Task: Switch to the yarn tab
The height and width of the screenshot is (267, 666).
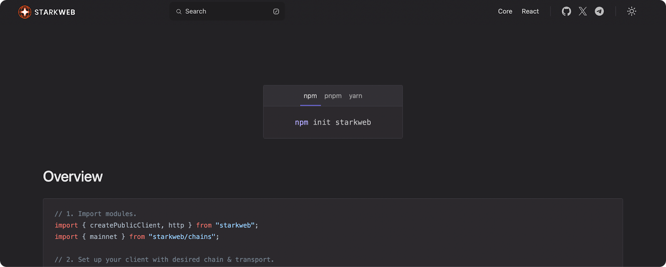Action: tap(355, 96)
